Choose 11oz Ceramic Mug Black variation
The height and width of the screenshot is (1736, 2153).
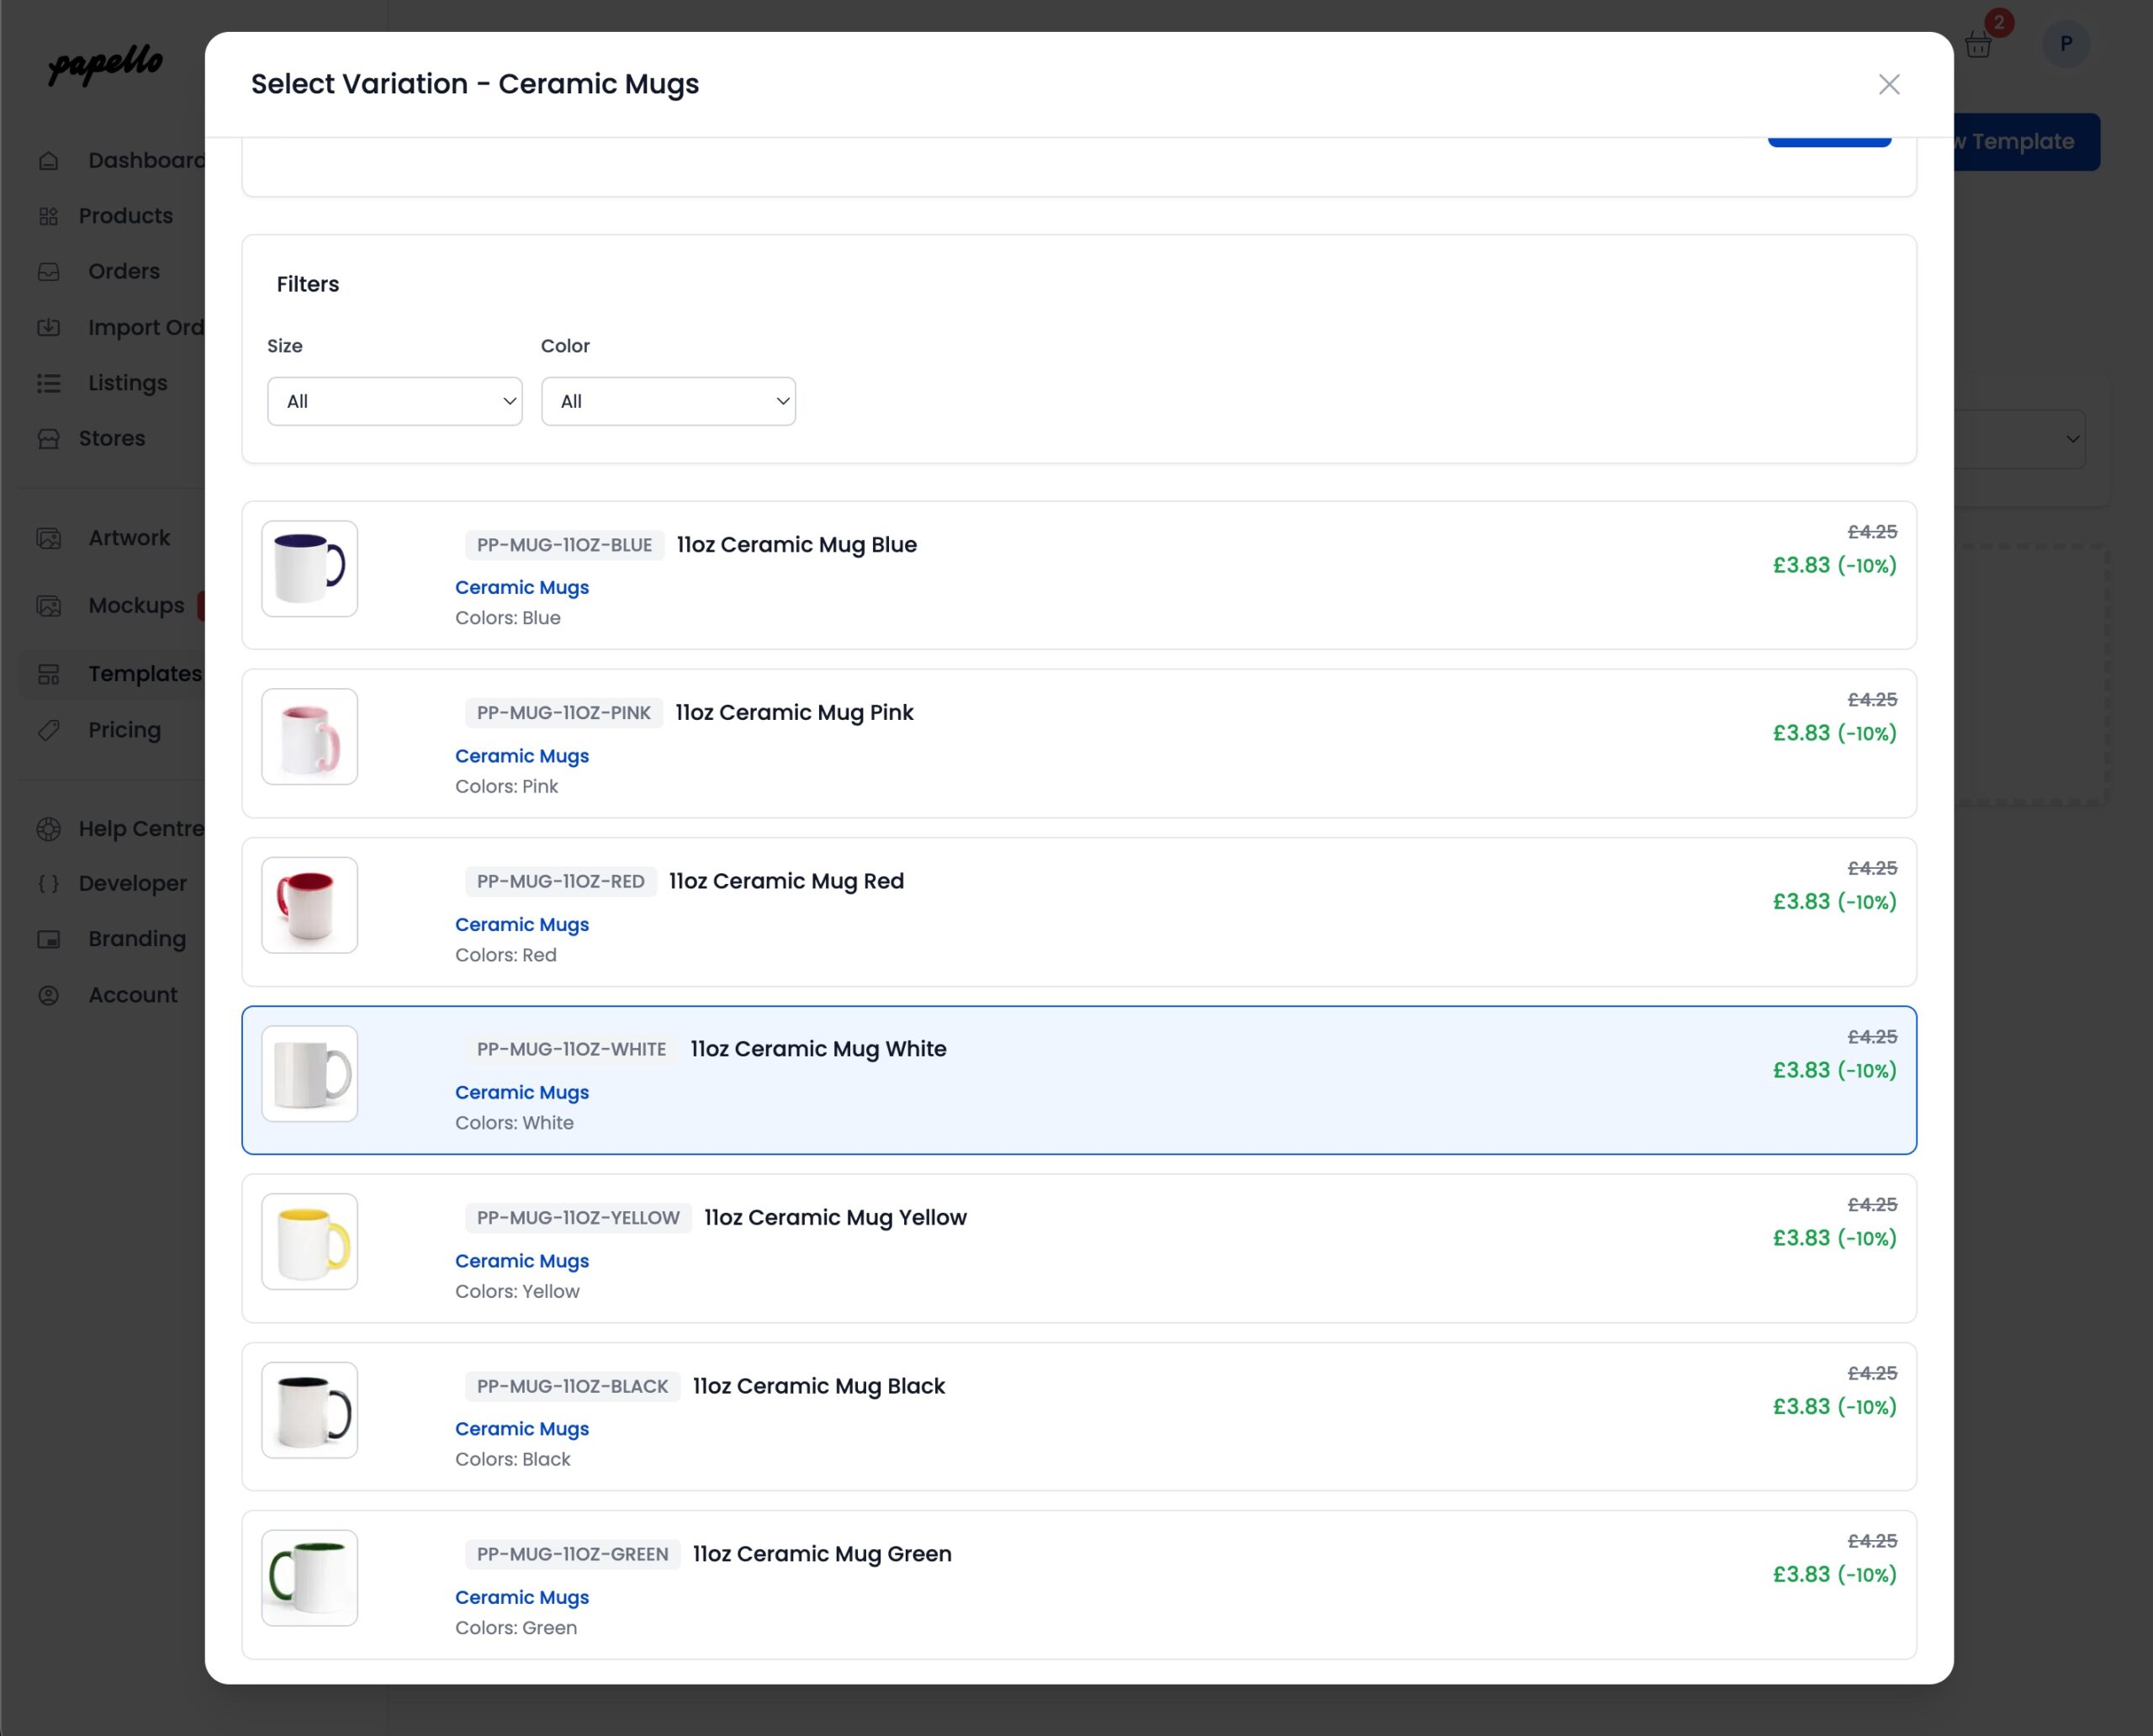818,1386
